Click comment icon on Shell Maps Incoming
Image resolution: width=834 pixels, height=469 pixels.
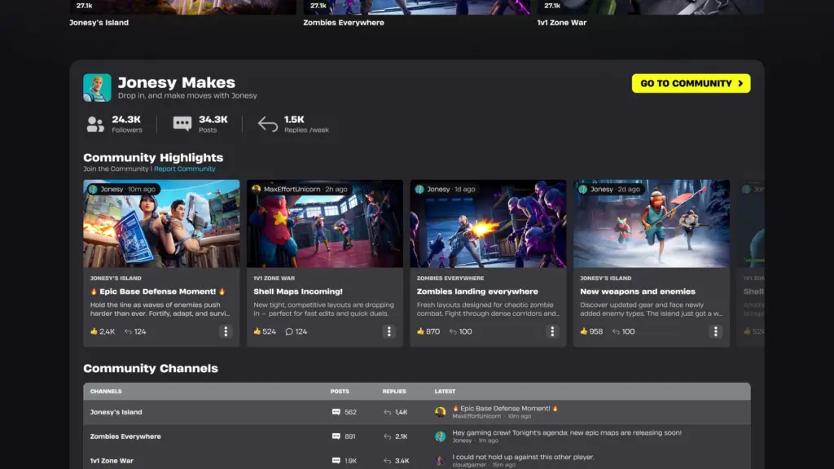pos(289,331)
